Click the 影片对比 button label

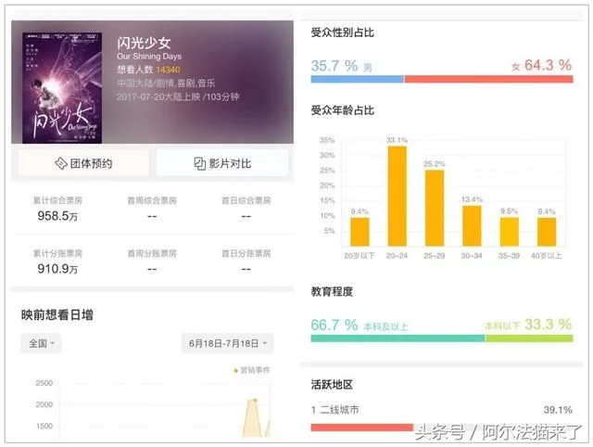(229, 163)
